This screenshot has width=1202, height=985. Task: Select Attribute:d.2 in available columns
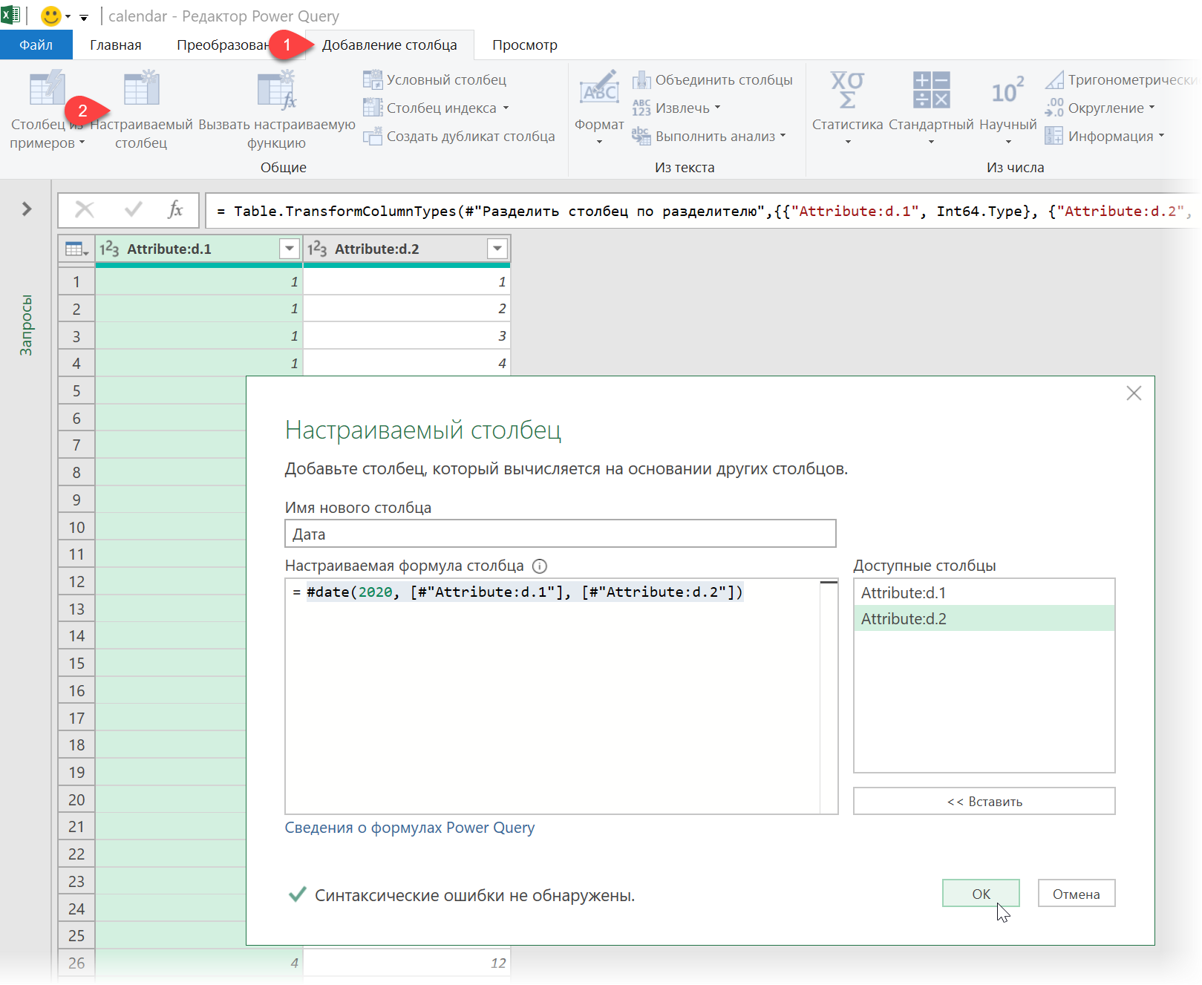984,618
